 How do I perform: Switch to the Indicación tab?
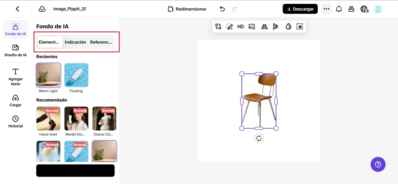coord(75,42)
